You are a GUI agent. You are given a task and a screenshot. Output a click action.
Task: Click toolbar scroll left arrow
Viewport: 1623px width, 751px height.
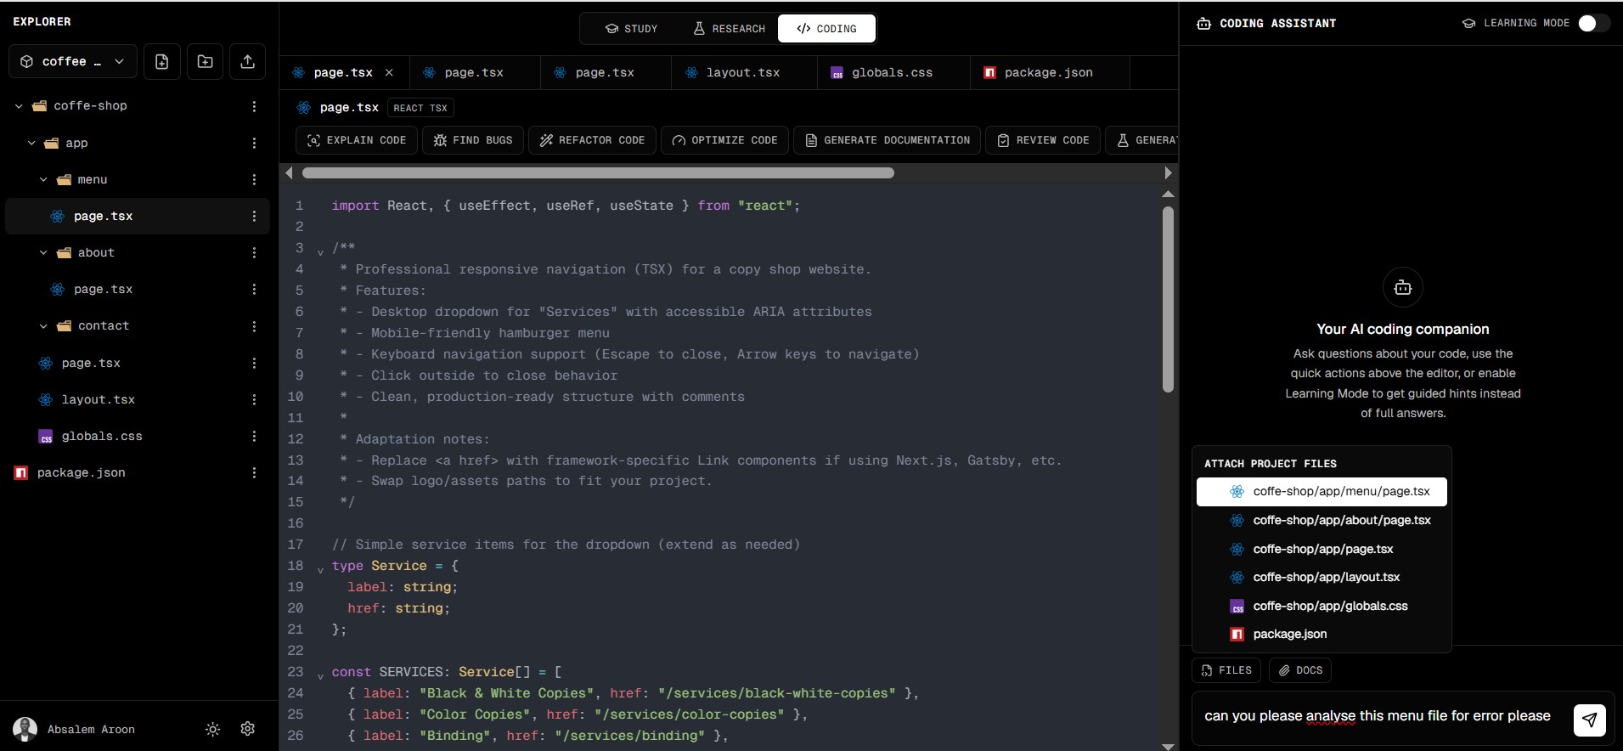point(289,172)
